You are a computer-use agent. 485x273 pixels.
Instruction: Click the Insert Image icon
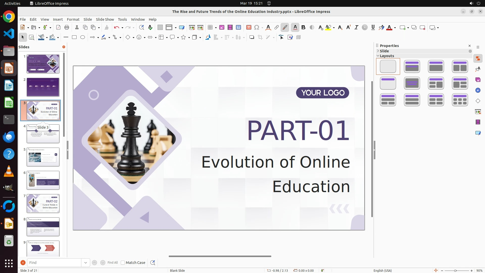pyautogui.click(x=222, y=28)
